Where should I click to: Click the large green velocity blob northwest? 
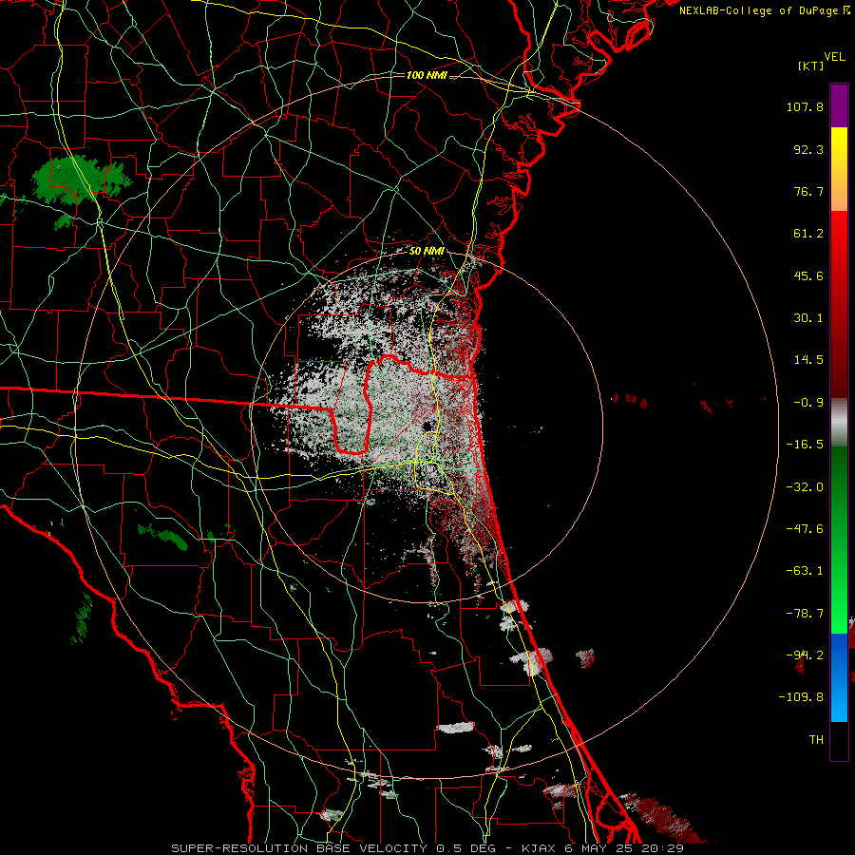tap(82, 178)
